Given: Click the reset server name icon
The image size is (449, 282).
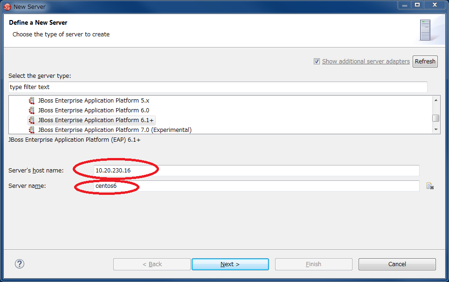Looking at the screenshot, I should (430, 186).
